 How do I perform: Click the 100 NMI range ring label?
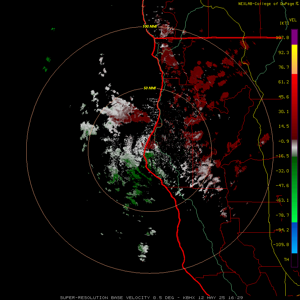click(150, 26)
